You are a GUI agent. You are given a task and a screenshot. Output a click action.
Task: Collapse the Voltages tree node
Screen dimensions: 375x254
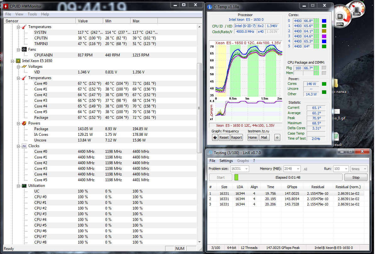19,67
